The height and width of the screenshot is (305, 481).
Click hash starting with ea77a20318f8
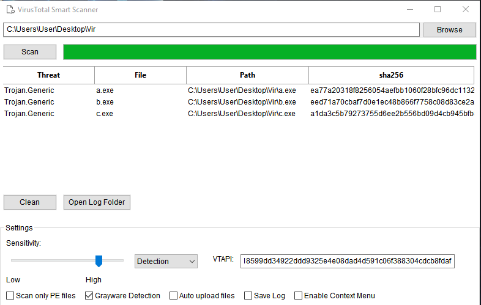pos(392,90)
